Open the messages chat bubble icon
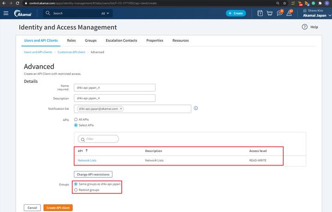 [x=279, y=13]
